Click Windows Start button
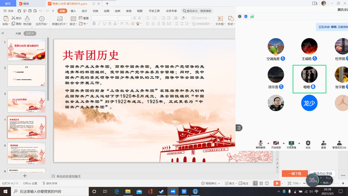 (5, 191)
